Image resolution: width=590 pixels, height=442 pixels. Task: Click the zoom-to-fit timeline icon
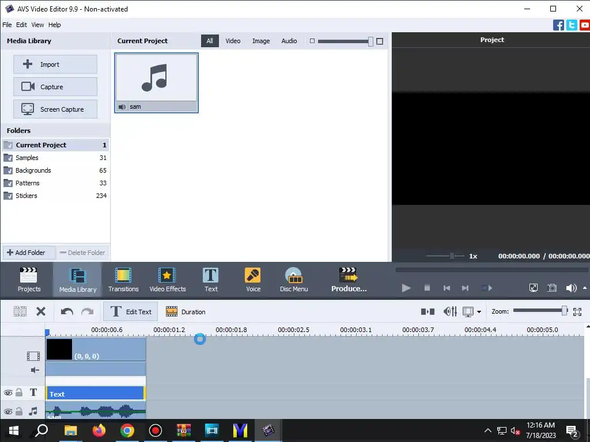tap(577, 311)
